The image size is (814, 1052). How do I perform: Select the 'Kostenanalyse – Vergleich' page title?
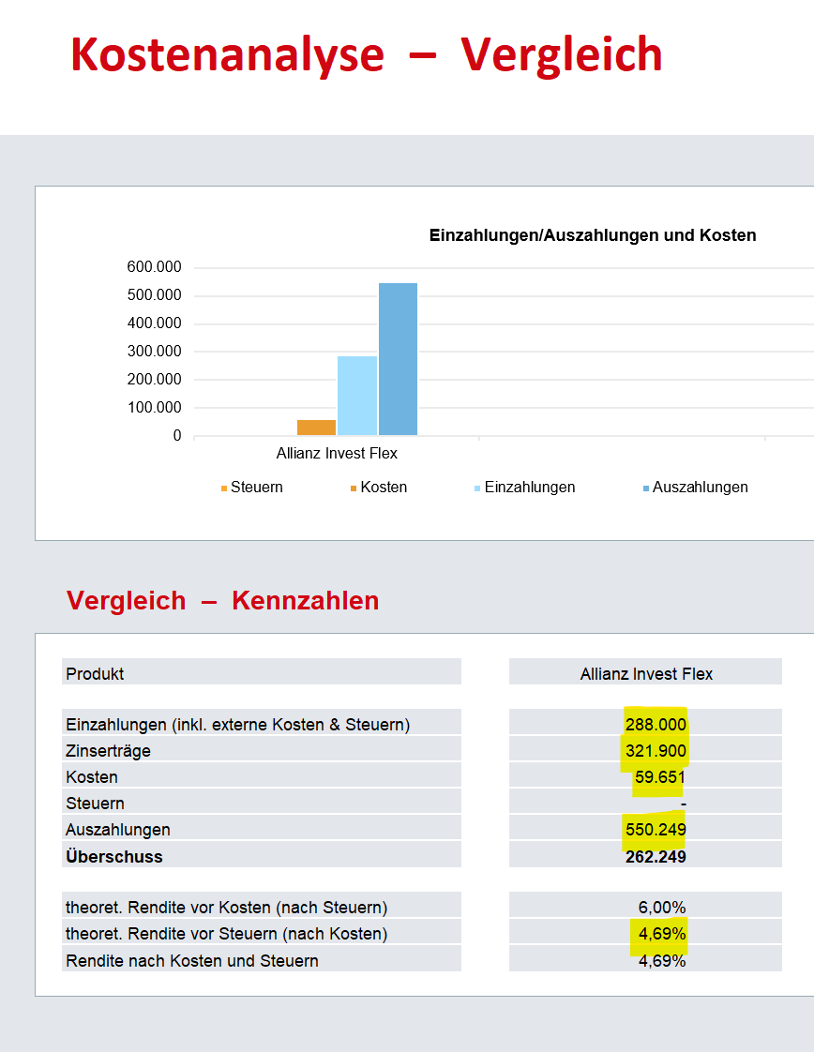367,54
